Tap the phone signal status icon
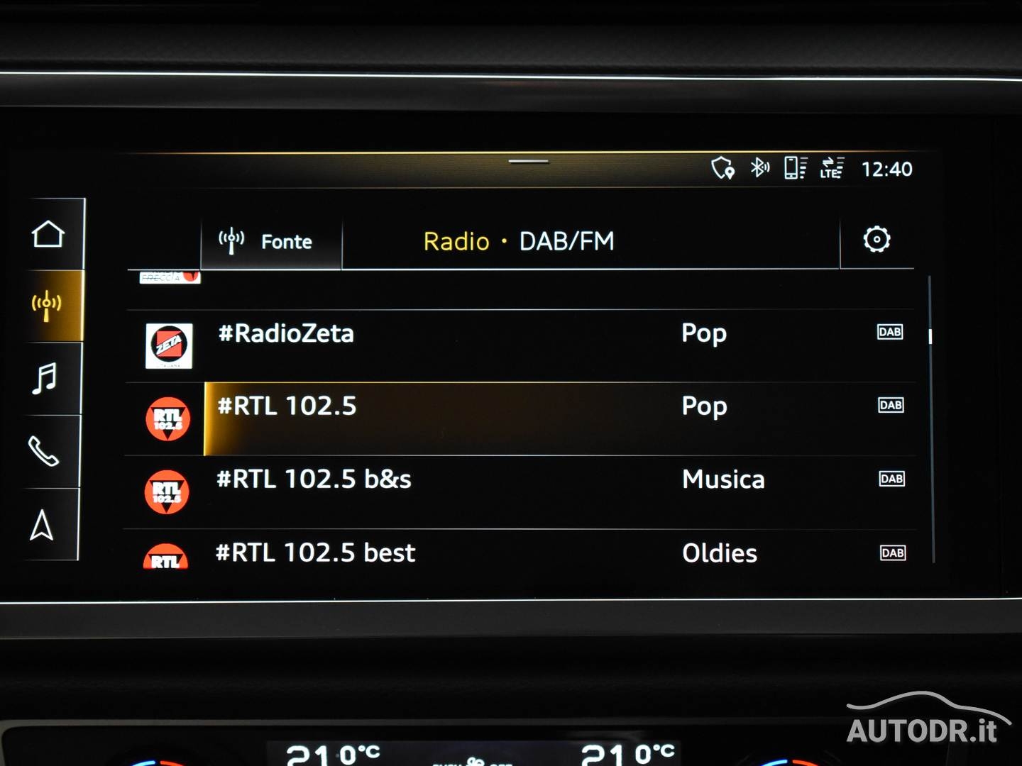The width and height of the screenshot is (1022, 766). (x=795, y=168)
